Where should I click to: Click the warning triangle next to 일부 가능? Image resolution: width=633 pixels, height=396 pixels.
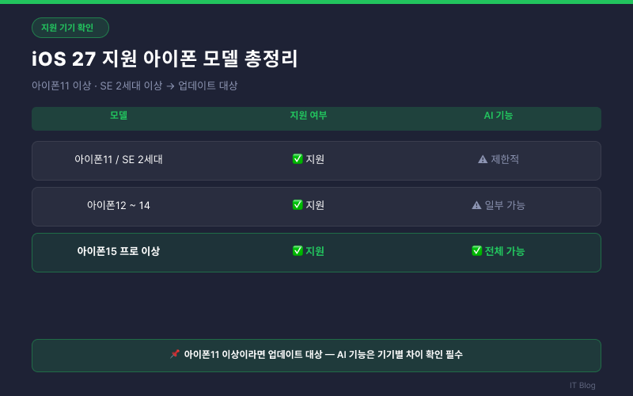[x=476, y=205]
